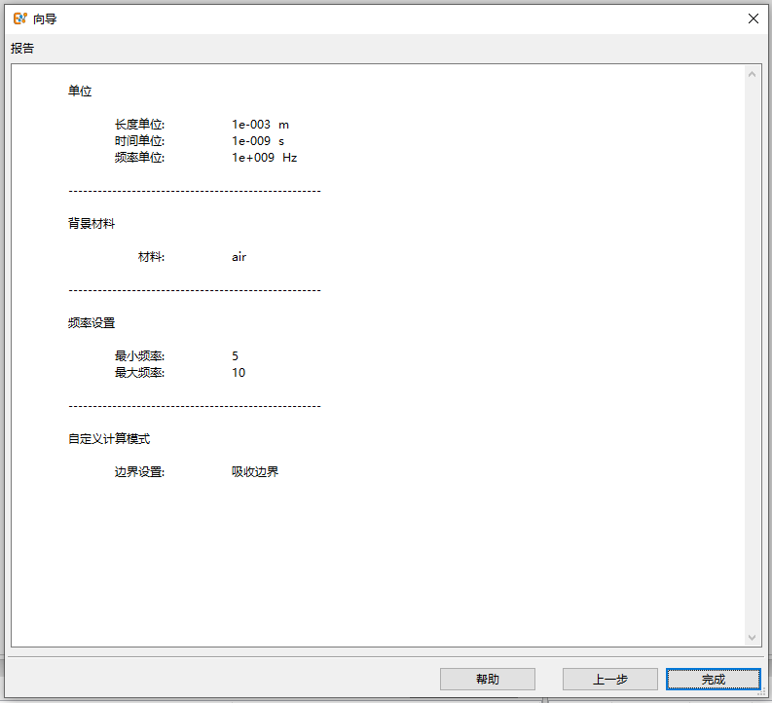Screen dimensions: 772x703
Task: Click the 最大频率 label
Action: coord(139,373)
